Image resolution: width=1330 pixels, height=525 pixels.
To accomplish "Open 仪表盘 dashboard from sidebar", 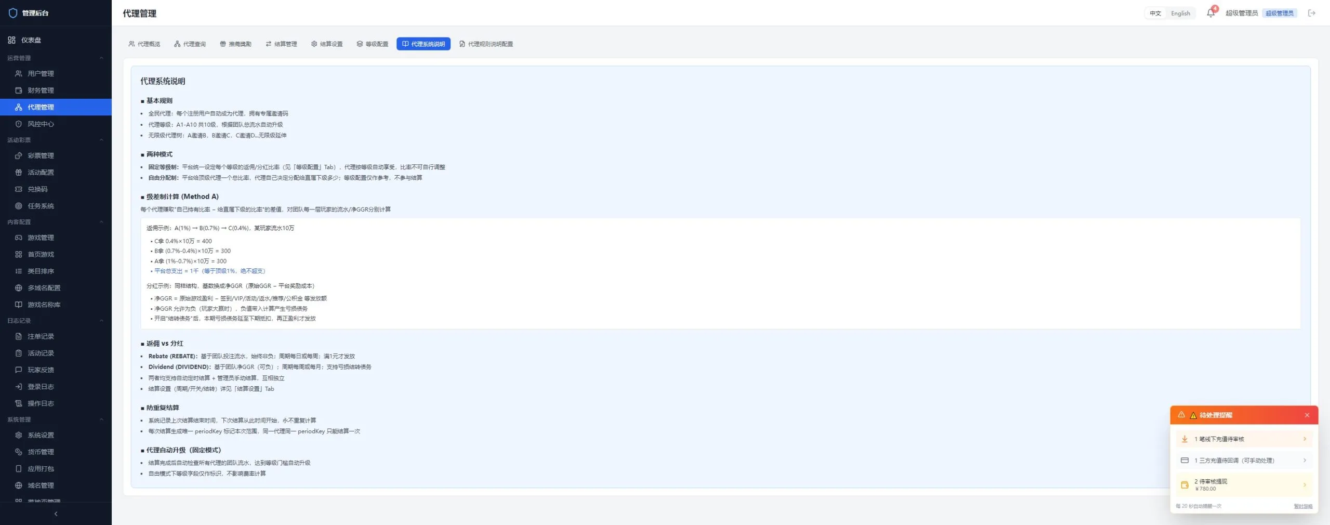I will [x=56, y=40].
